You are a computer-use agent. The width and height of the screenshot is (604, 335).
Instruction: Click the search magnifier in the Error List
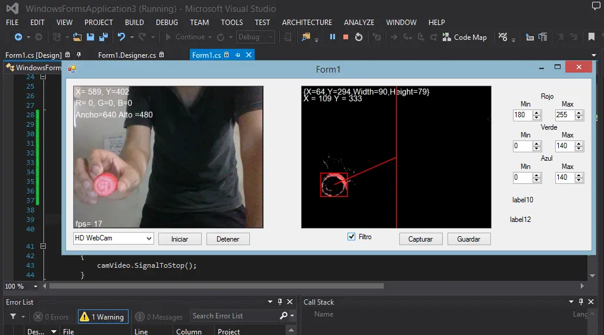click(284, 316)
